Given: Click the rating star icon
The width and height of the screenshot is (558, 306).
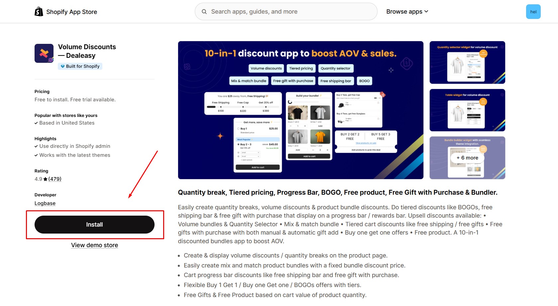Looking at the screenshot, I should click(x=46, y=179).
